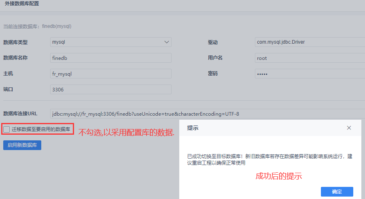Click the 当前连接数据库 finedb(mysql) status text
Viewport: 365px width, 199px height.
(37, 26)
